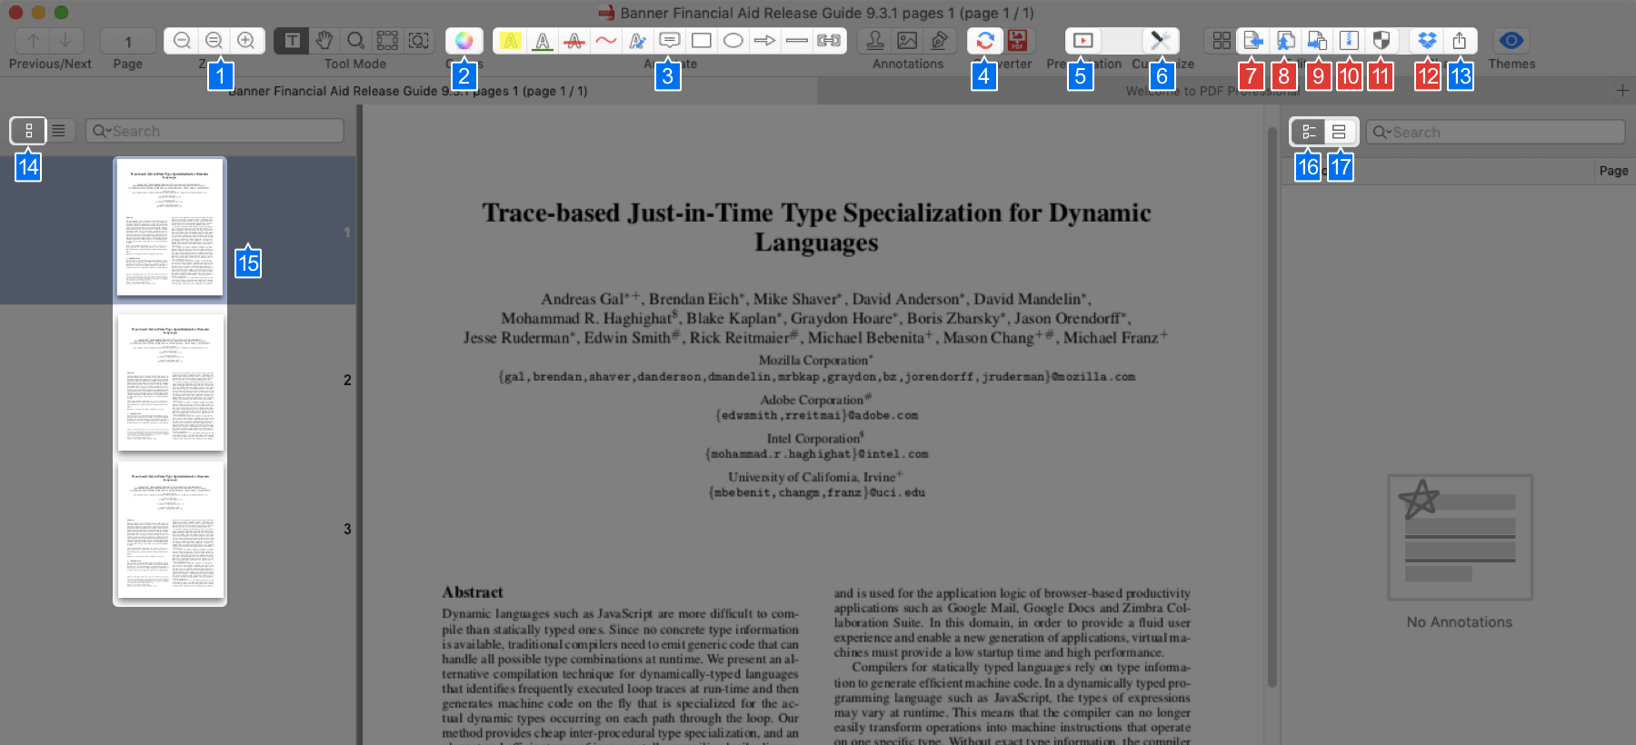1636x745 pixels.
Task: Choose the yellow Highlight annotation tool
Action: pyautogui.click(x=510, y=41)
